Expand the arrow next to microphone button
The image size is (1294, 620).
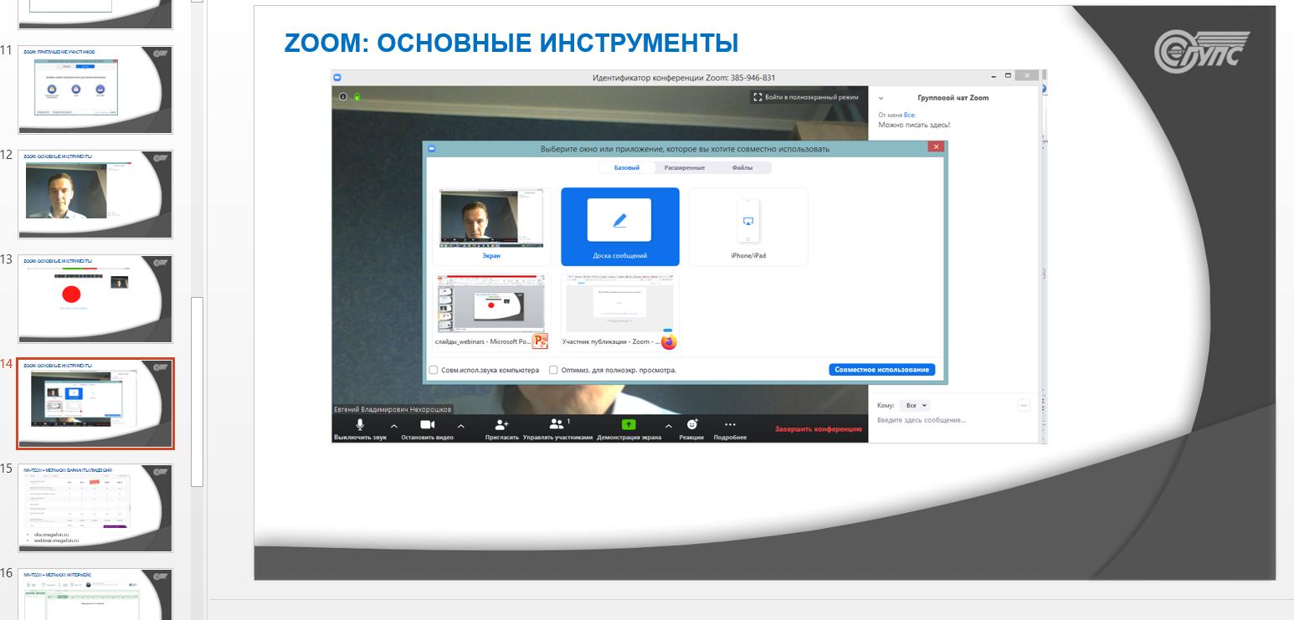pos(393,426)
